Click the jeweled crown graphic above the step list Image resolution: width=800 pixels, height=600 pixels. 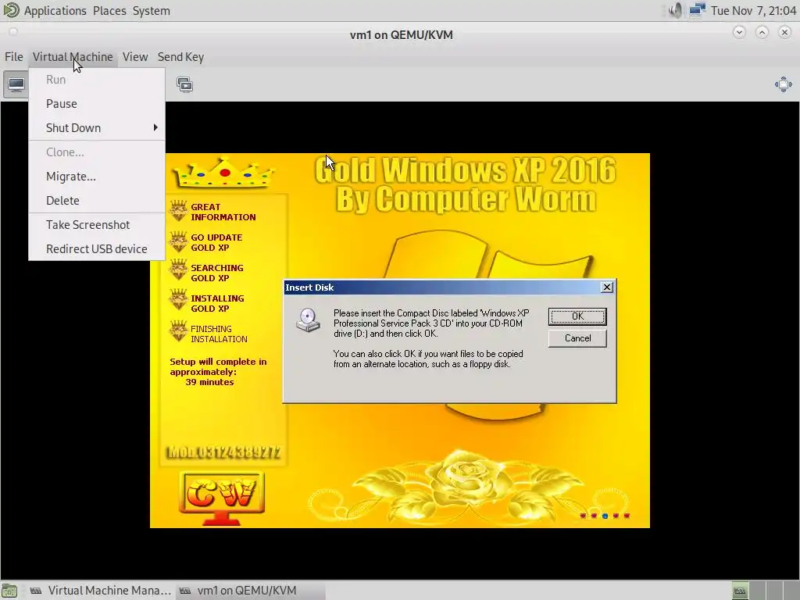point(223,173)
